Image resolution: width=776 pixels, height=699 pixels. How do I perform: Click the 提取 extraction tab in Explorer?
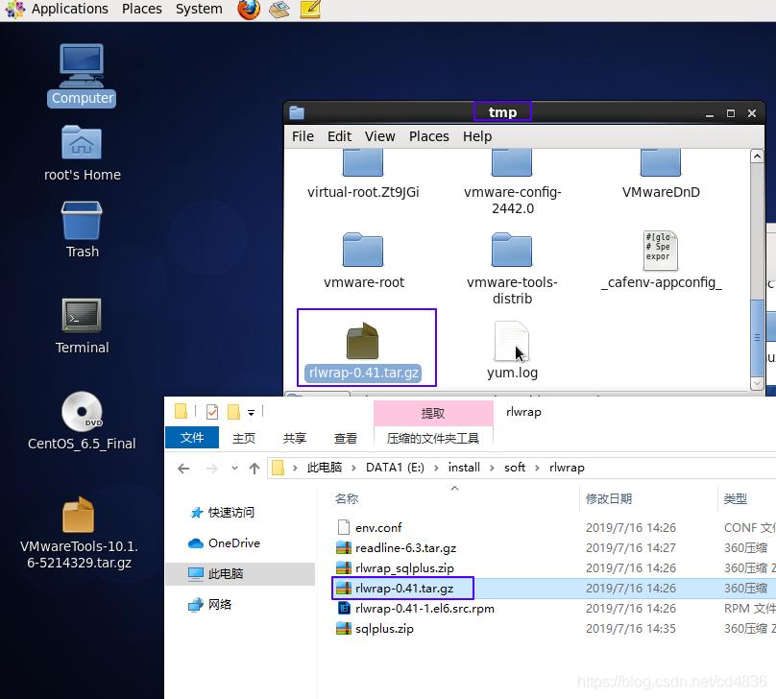point(432,412)
